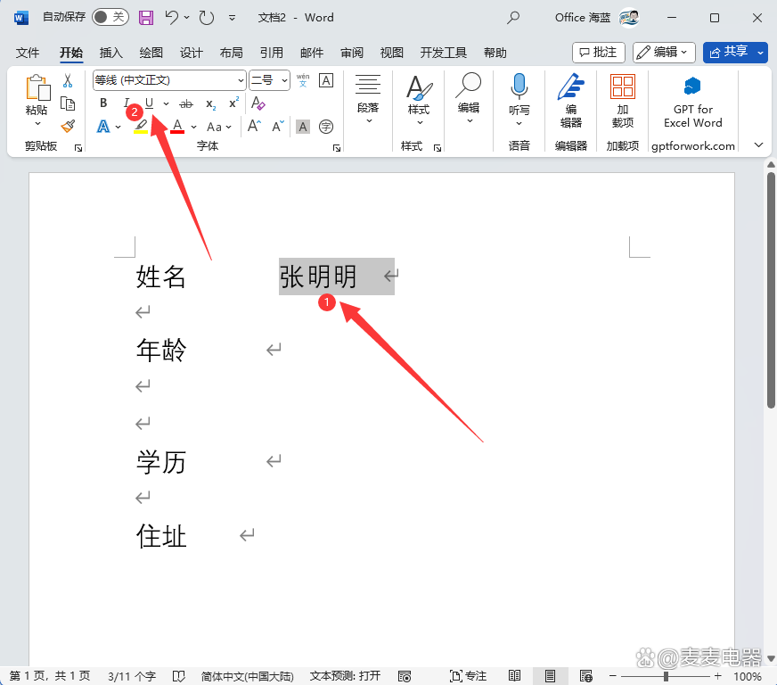Switch to the 设计 Design tab
The height and width of the screenshot is (685, 777).
tap(191, 53)
